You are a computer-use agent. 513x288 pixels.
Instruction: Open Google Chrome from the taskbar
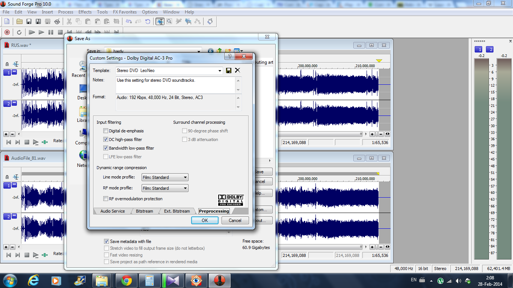click(x=127, y=280)
